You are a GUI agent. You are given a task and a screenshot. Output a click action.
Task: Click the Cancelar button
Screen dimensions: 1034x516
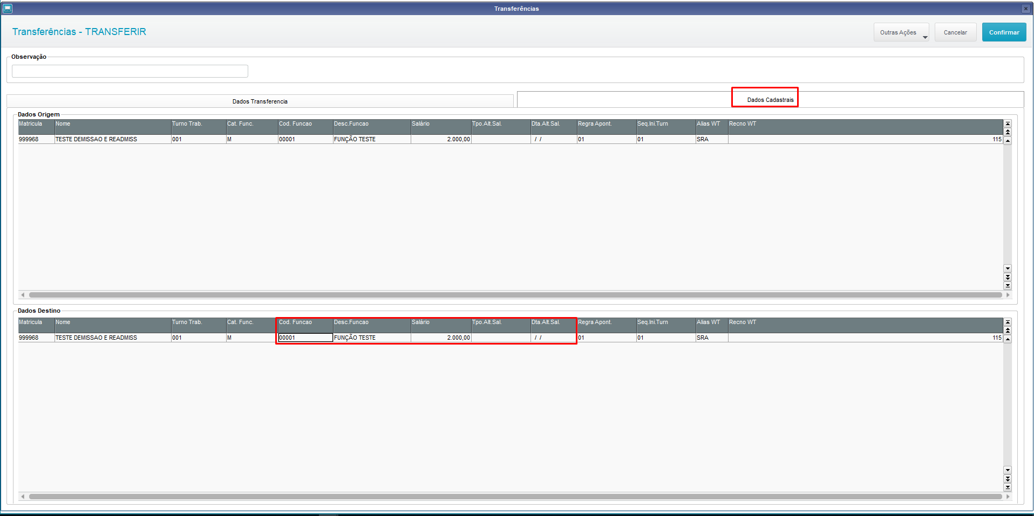955,32
